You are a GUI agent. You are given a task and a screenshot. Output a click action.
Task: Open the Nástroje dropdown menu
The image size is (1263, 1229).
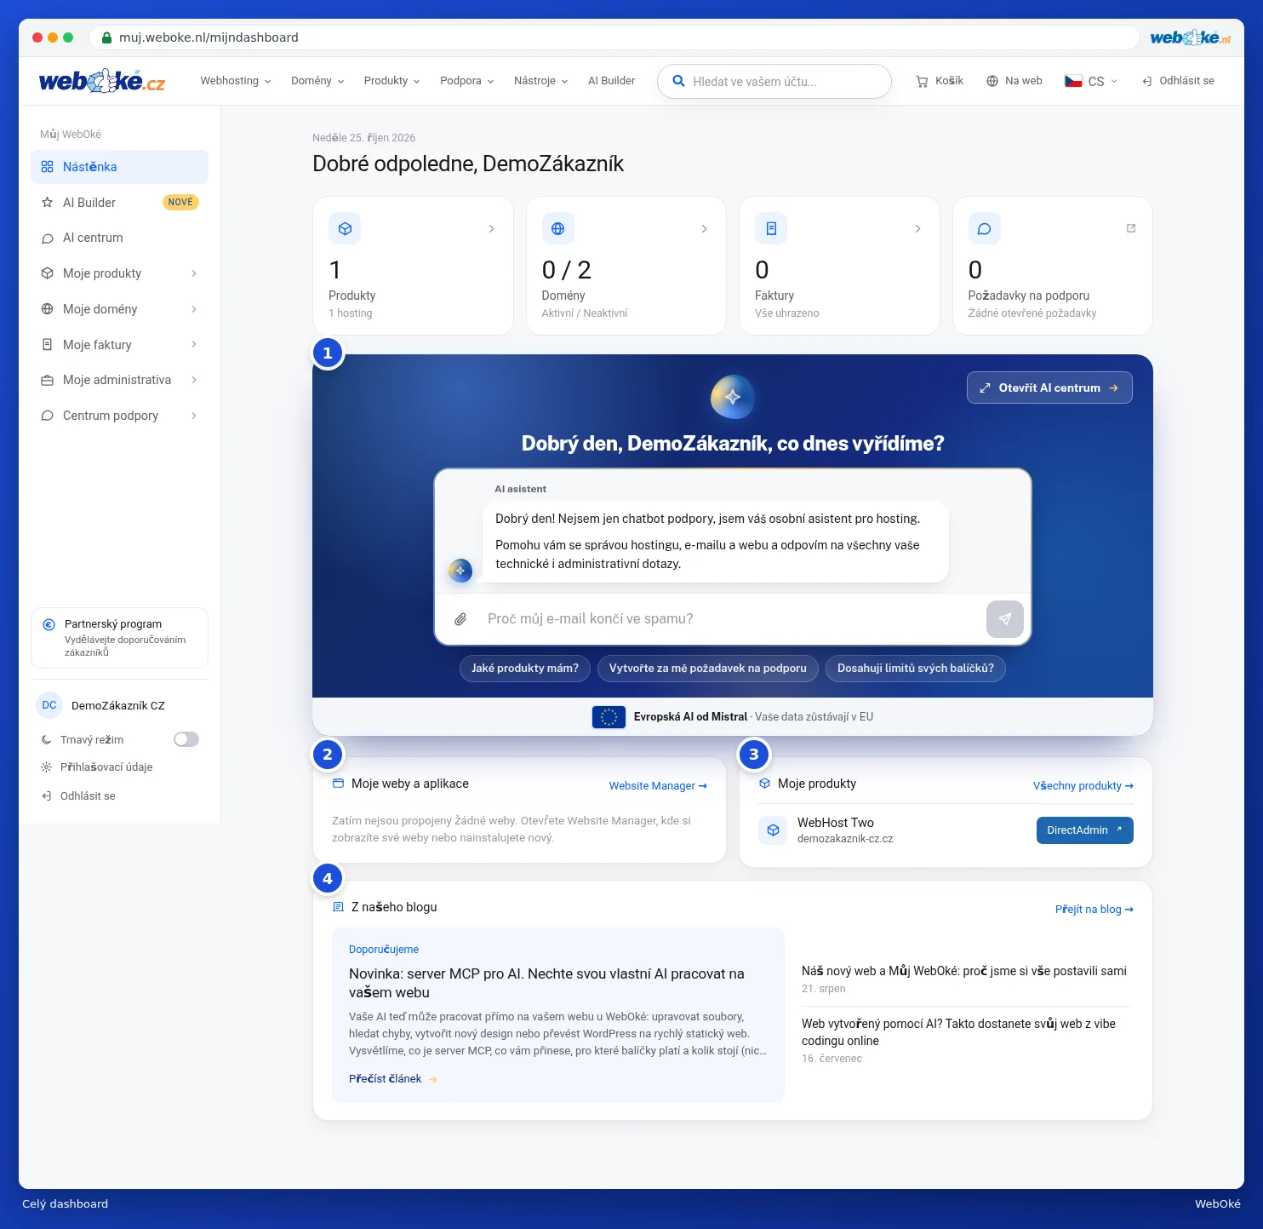pos(540,81)
